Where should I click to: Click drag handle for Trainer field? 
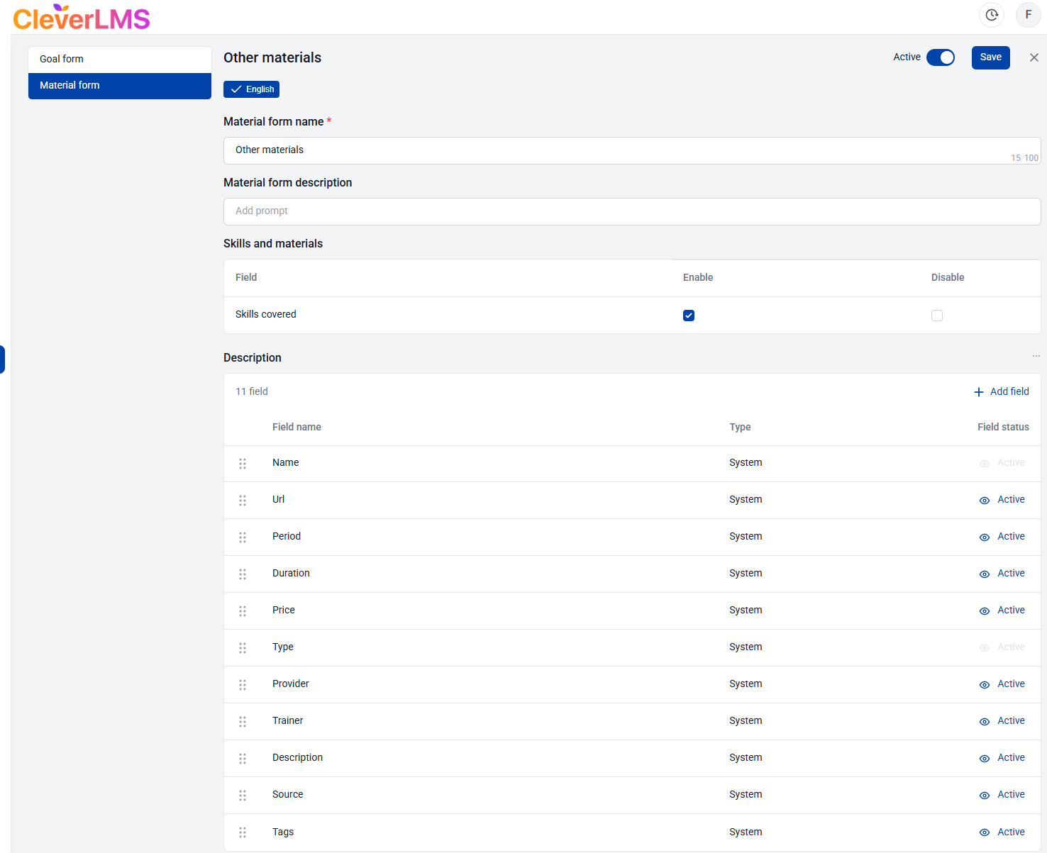[243, 722]
